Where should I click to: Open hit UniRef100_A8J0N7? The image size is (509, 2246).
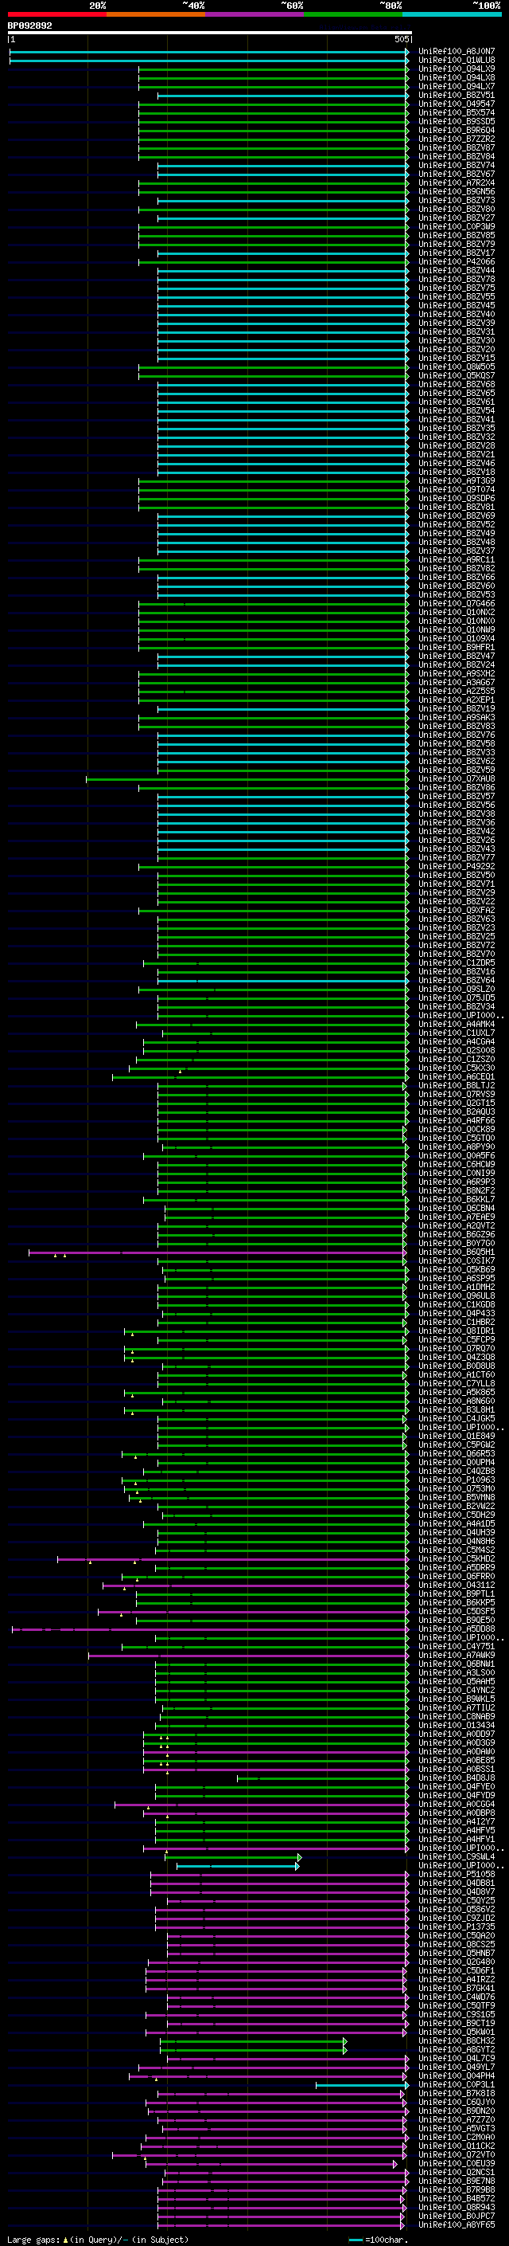[x=457, y=52]
